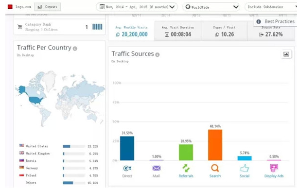Save Traffic Sources chart as image
Image resolution: width=299 pixels, height=190 pixels.
pyautogui.click(x=286, y=54)
